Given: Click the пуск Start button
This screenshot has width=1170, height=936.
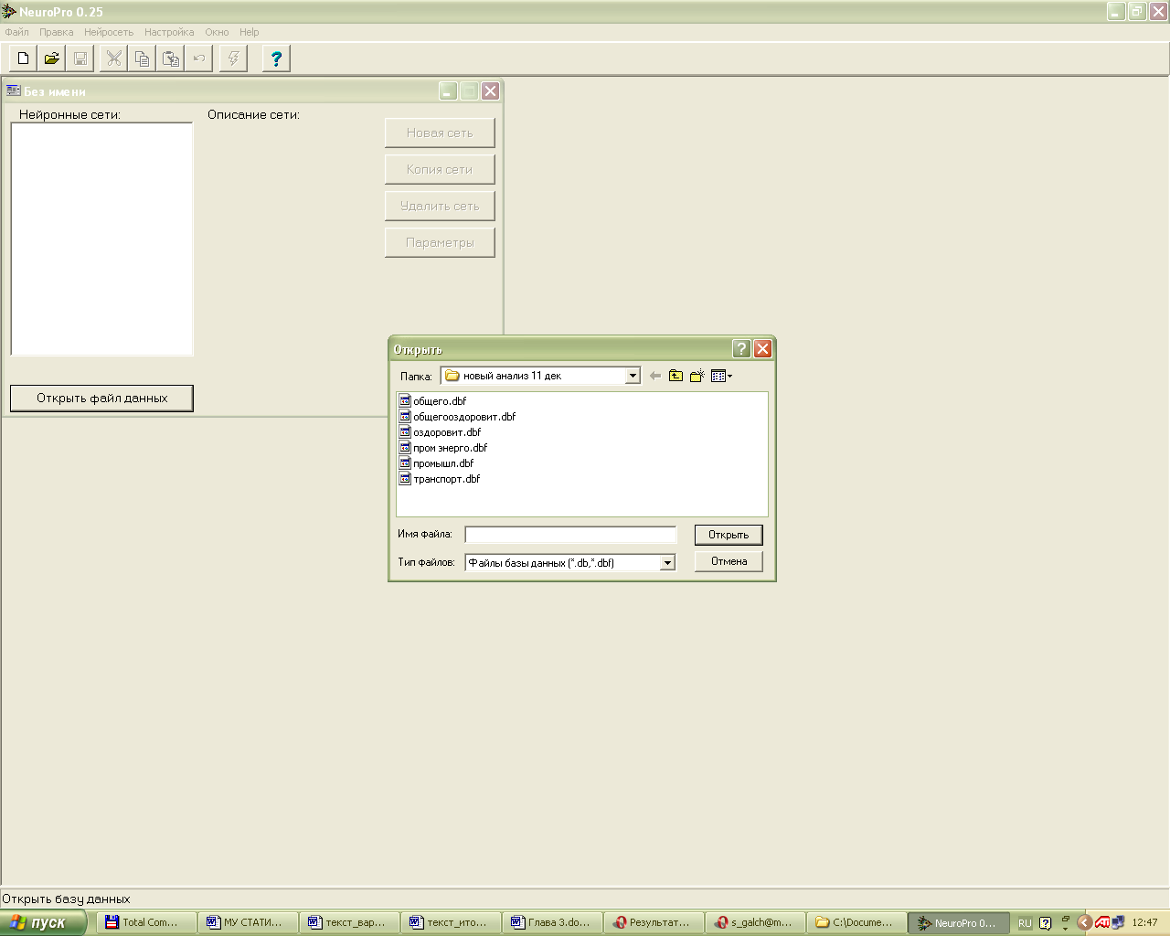Looking at the screenshot, I should [43, 922].
